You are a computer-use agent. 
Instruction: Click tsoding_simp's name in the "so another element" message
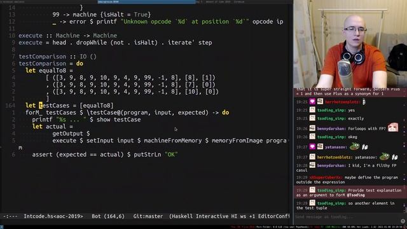tap(331, 204)
